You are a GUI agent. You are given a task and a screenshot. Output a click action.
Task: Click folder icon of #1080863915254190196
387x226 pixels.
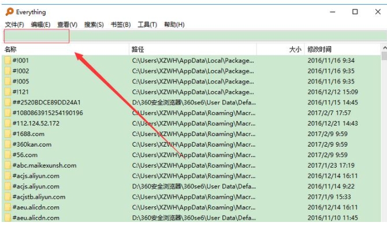(x=8, y=113)
